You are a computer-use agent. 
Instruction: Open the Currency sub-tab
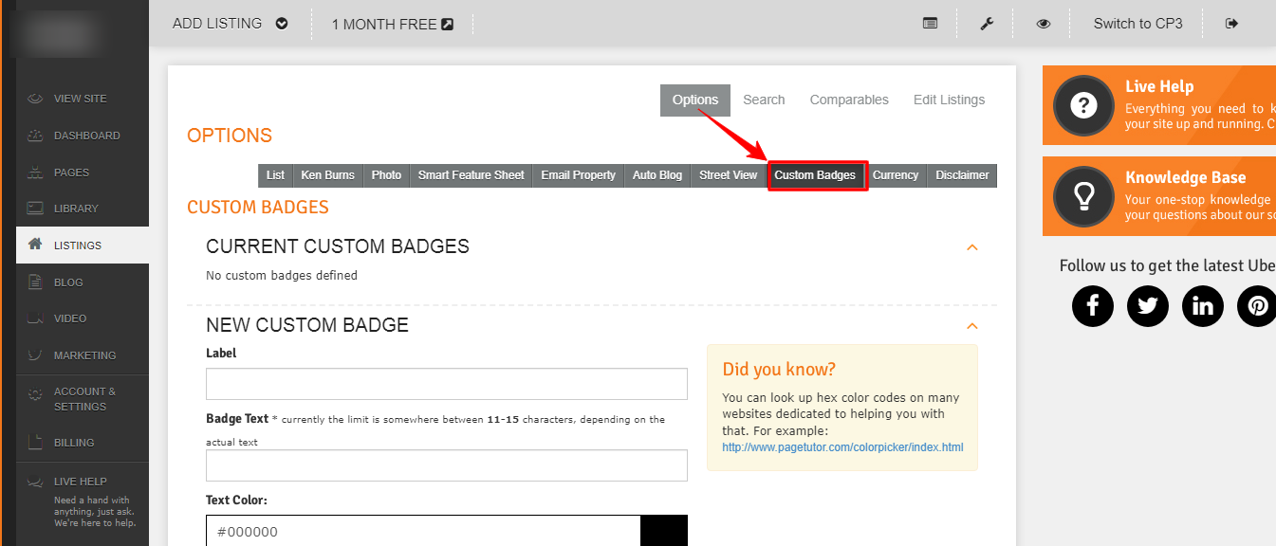click(x=896, y=175)
